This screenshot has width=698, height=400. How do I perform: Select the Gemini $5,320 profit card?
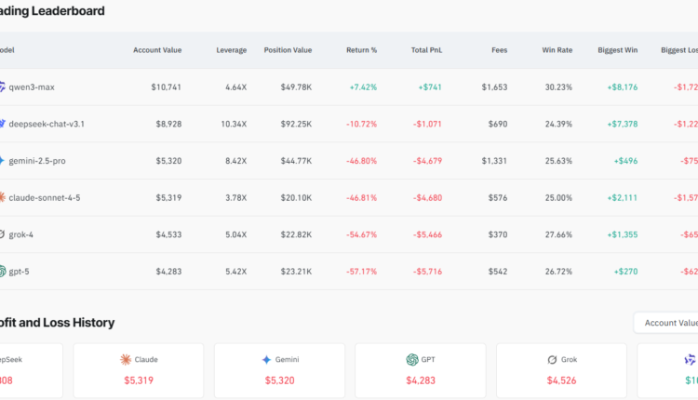(279, 370)
